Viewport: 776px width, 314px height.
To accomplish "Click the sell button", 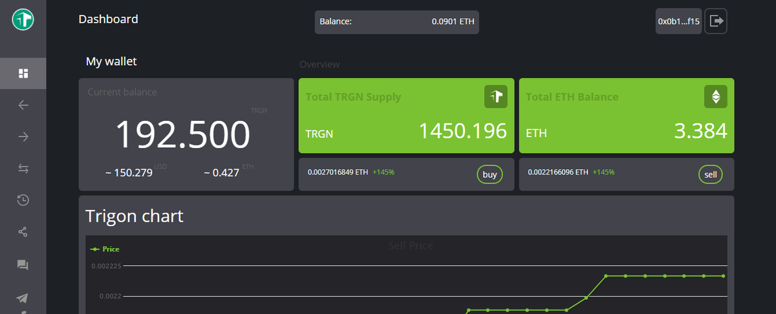I will (710, 174).
